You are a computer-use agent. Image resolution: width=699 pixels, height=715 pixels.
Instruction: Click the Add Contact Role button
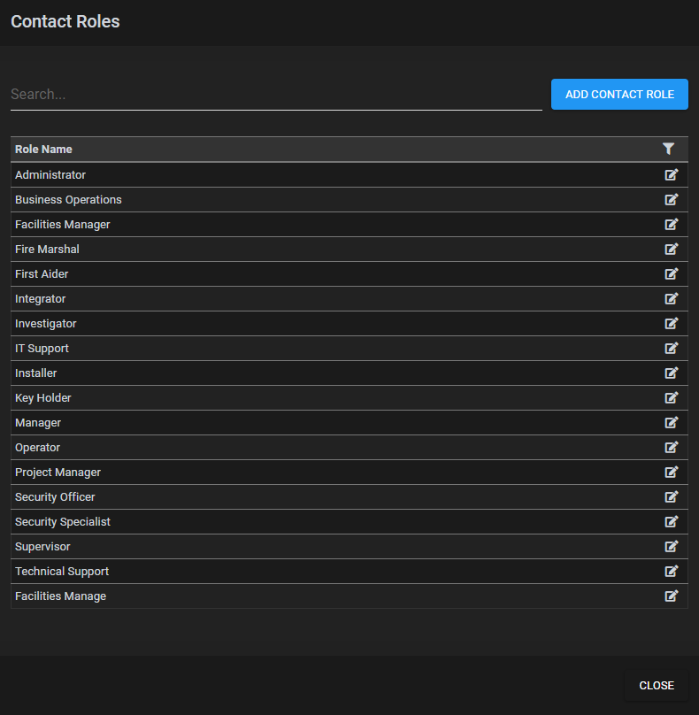pos(619,95)
